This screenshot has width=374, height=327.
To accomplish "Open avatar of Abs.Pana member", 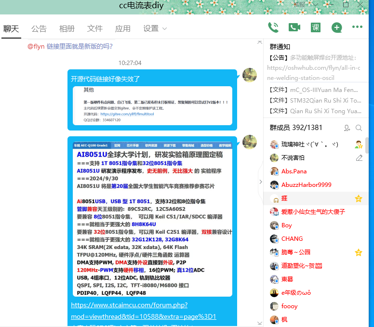I will [x=274, y=171].
